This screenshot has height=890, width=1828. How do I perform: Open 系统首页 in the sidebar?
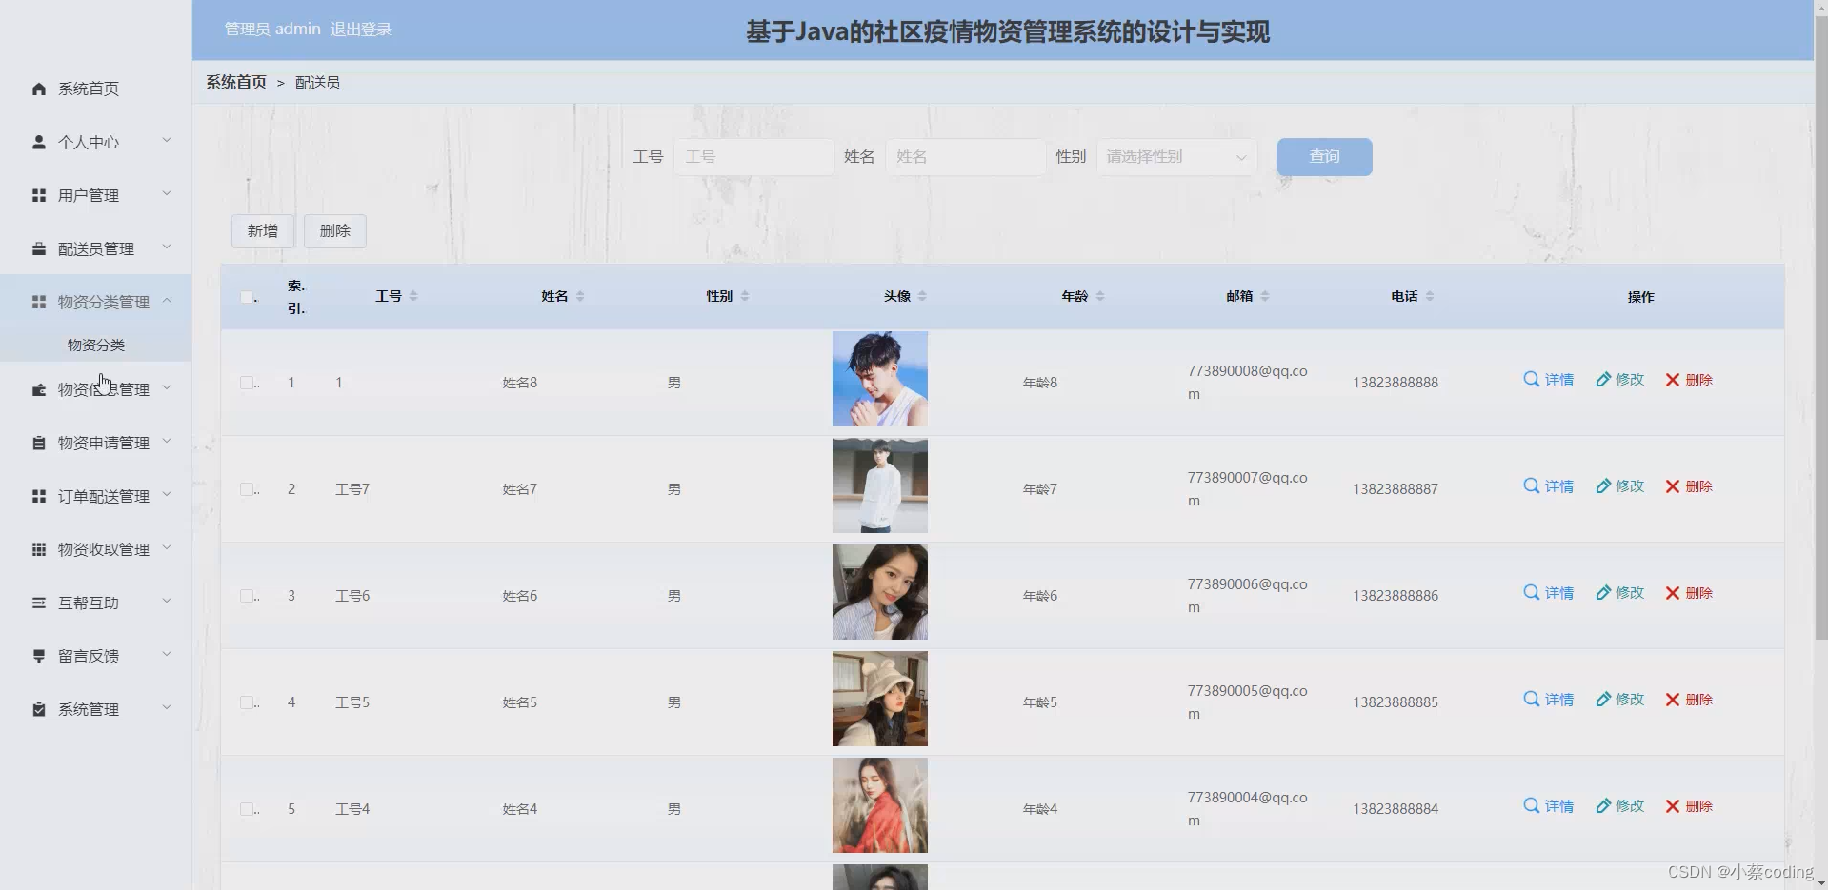point(89,89)
